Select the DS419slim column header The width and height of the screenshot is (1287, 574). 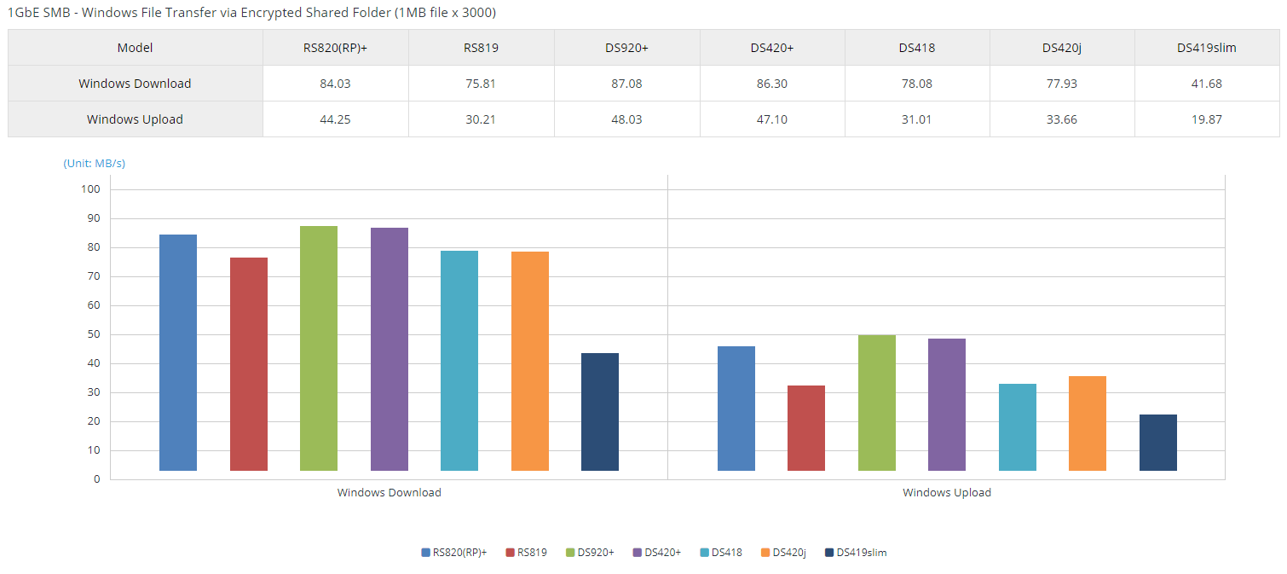tap(1207, 48)
